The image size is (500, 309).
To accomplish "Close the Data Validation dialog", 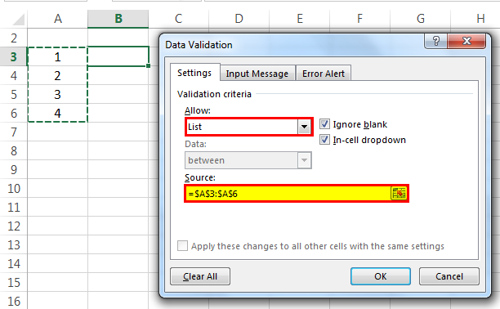I will [x=467, y=41].
